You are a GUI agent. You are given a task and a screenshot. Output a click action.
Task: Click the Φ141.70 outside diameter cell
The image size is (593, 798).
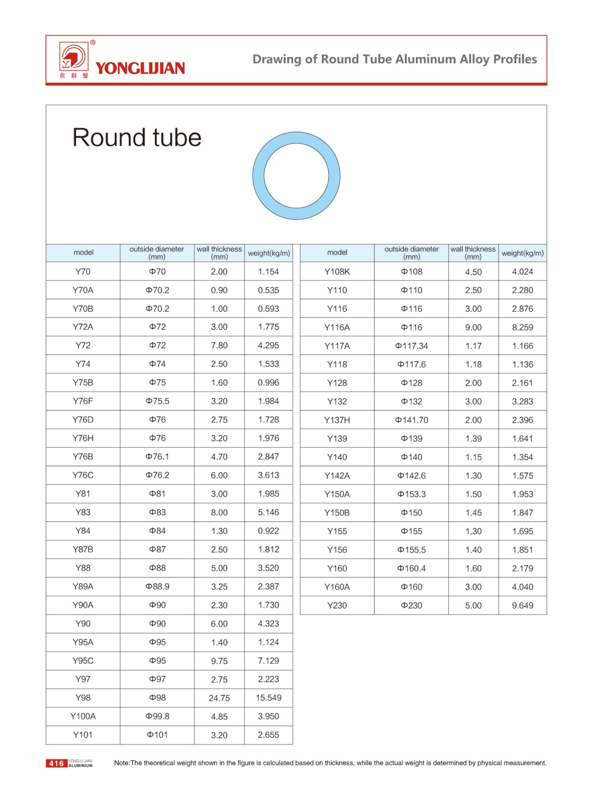point(411,420)
